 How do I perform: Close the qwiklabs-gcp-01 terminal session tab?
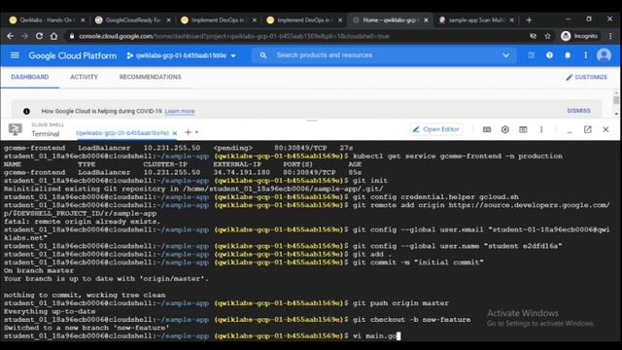coord(175,133)
